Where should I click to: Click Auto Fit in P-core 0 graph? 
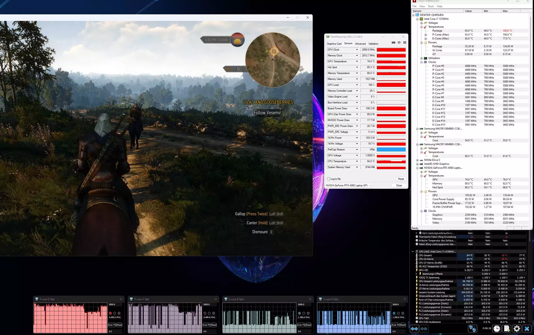[x=112, y=325]
